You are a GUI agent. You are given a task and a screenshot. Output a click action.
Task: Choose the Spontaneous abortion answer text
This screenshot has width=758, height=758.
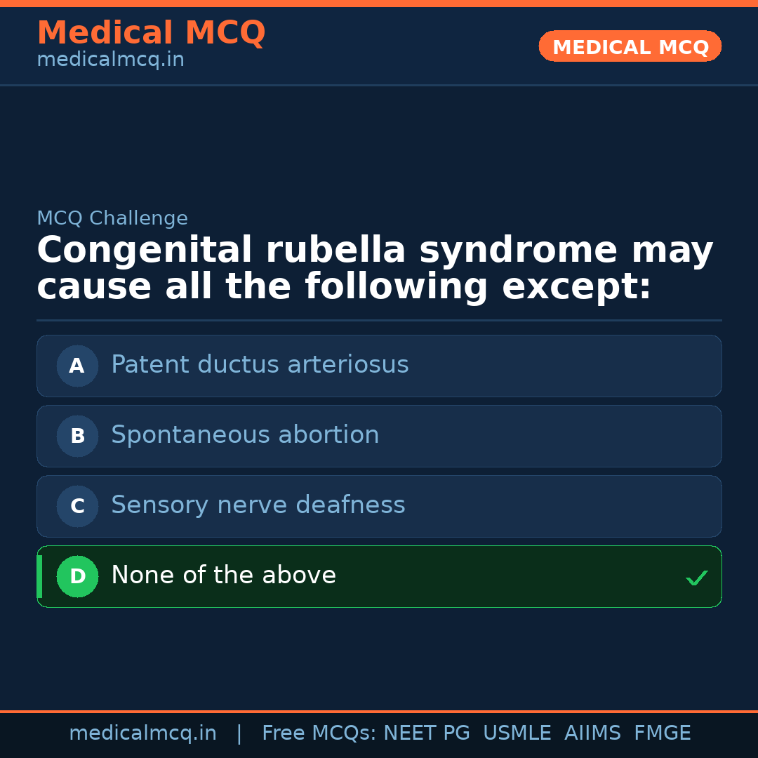[245, 435]
